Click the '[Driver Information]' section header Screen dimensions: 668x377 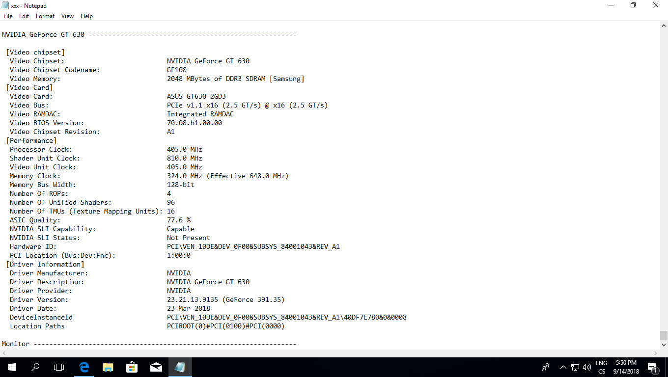(45, 265)
